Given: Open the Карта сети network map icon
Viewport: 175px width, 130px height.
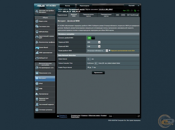Looking at the screenshot, I should pos(37,21).
